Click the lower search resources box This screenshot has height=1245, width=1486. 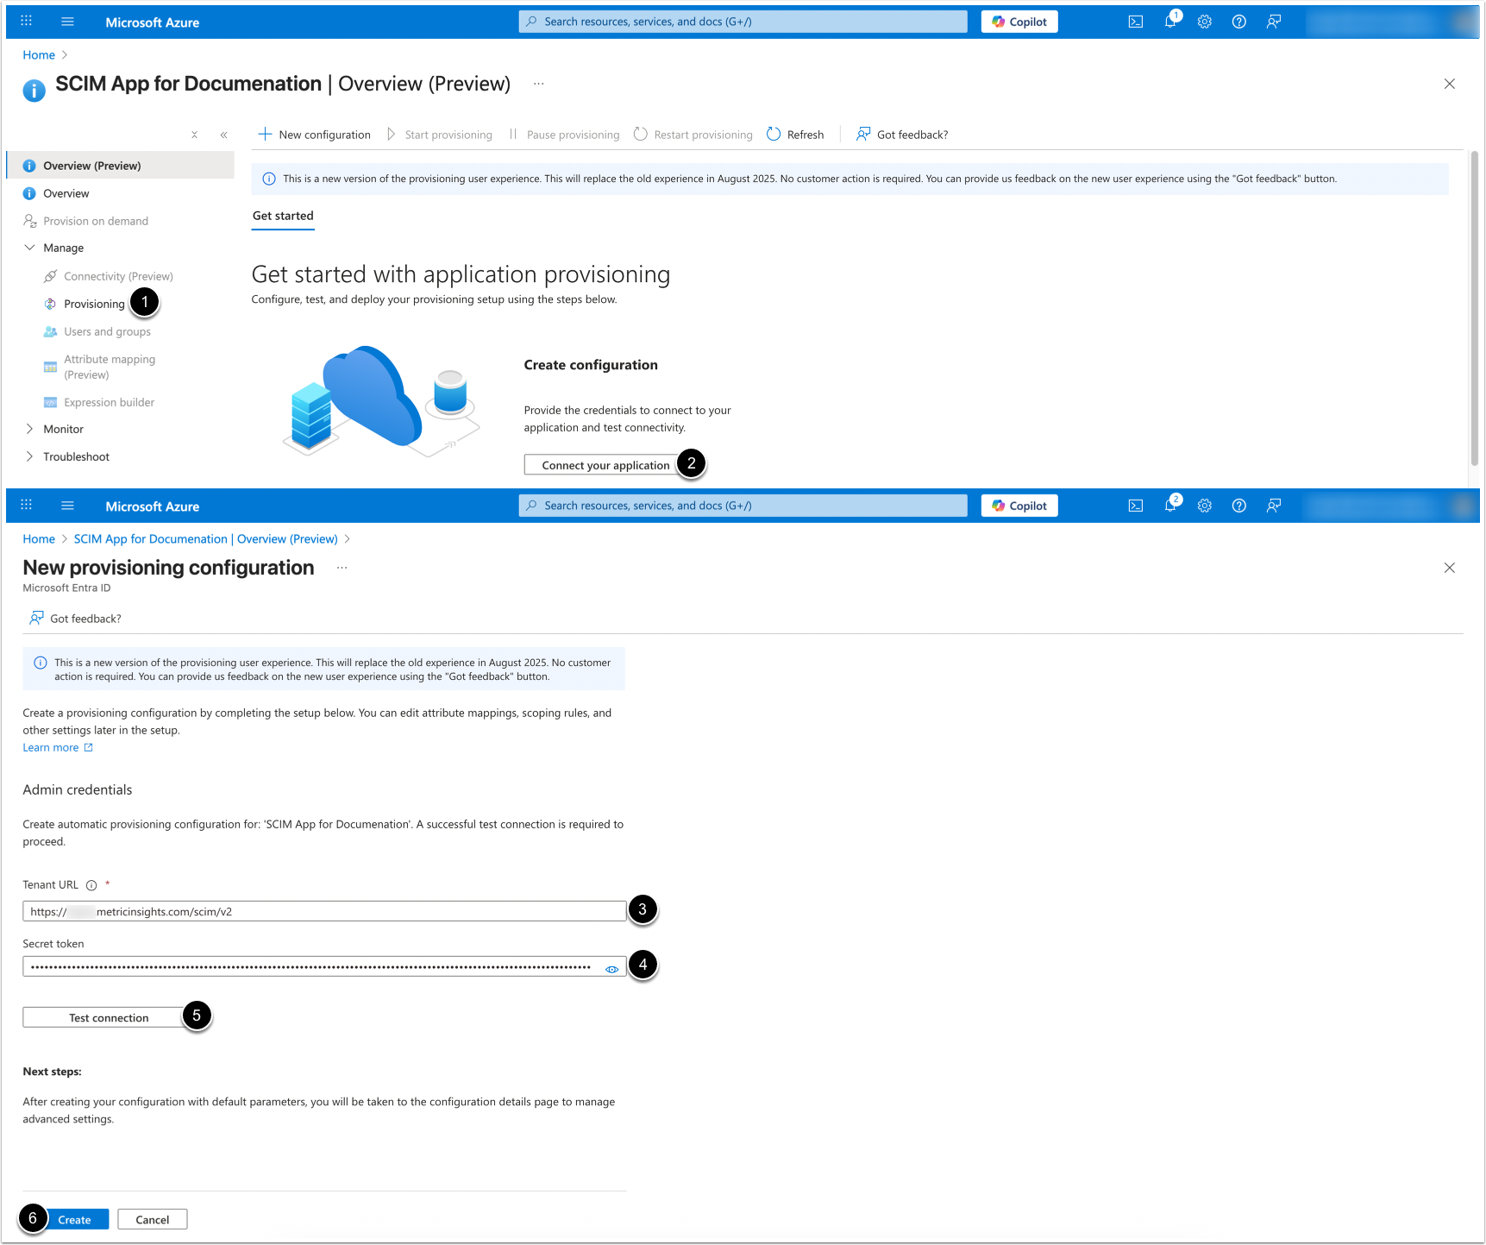743,506
